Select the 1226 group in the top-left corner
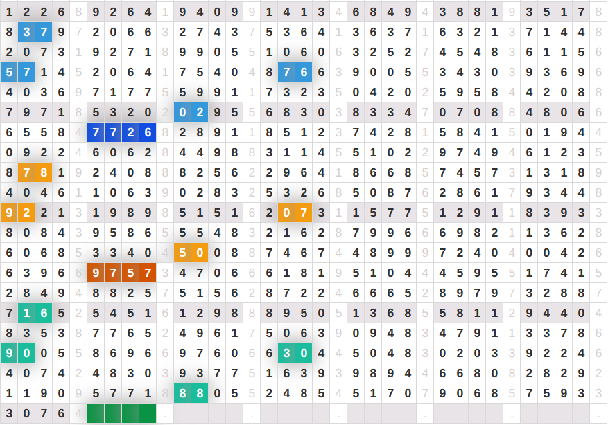The height and width of the screenshot is (425, 608). [x=35, y=12]
